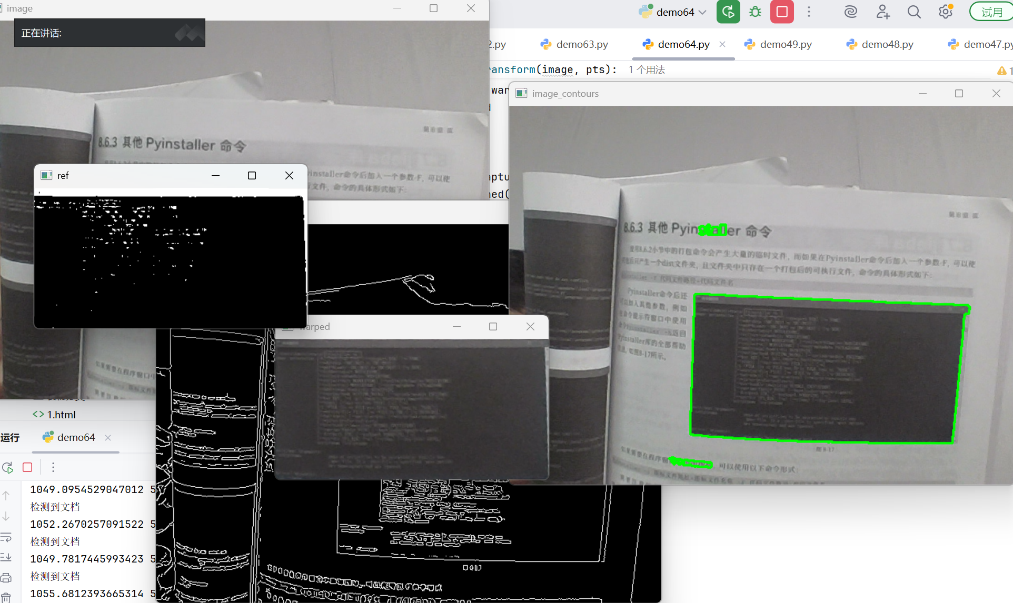Open Search Everywhere magnifier icon
This screenshot has height=603, width=1013.
click(914, 12)
